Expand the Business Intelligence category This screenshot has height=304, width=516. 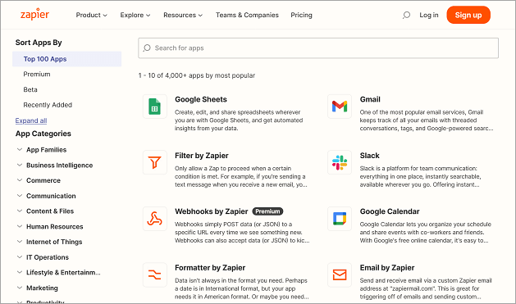point(55,166)
